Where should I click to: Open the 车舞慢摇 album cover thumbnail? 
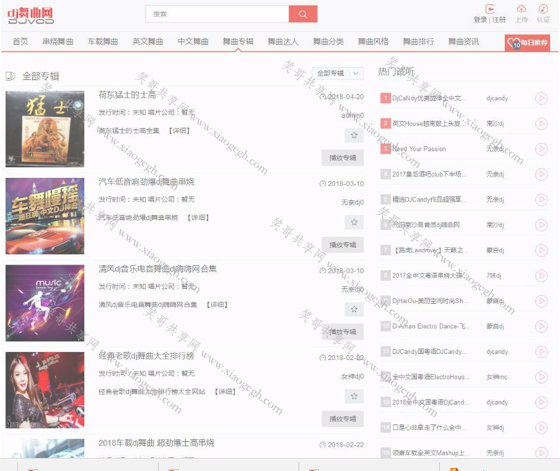point(45,216)
